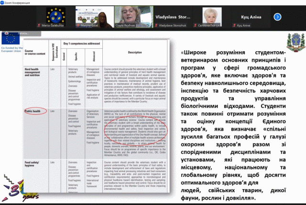Click 'Late' in the Food safety row
The height and width of the screenshot is (205, 306).
coord(52,162)
